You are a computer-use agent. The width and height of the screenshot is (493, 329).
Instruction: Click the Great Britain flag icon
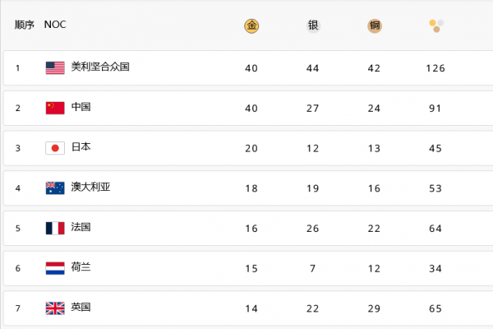(x=55, y=308)
